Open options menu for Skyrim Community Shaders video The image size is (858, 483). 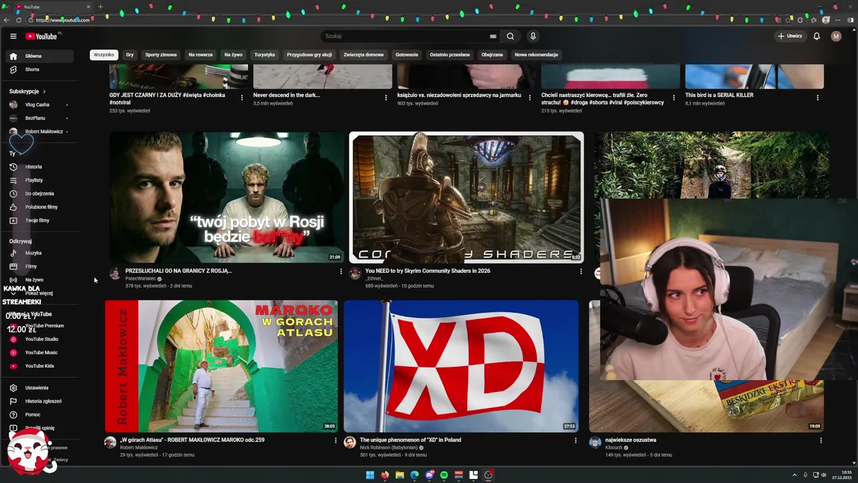click(x=580, y=272)
